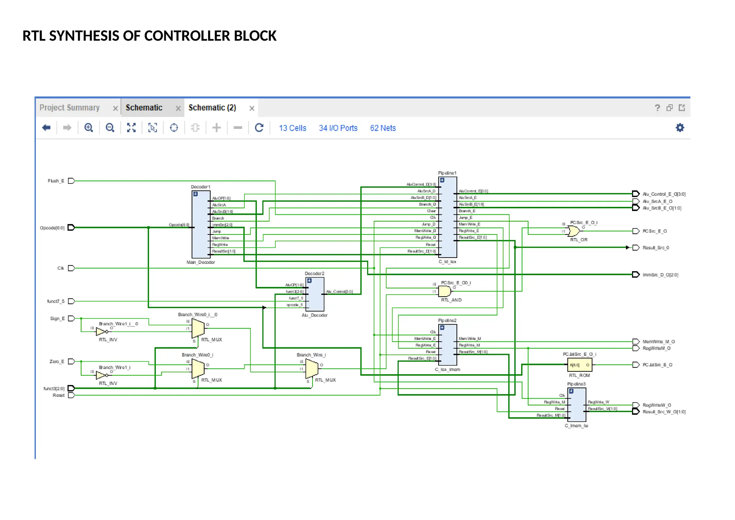735x520 pixels.
Task: Close the Schematic (2) tab
Action: [x=252, y=108]
